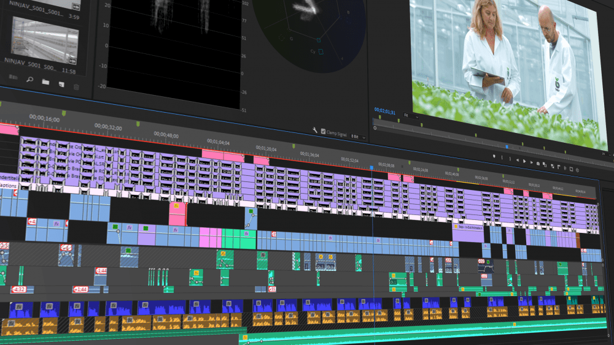
Task: Open the scope settings wrench icon
Action: click(x=315, y=130)
